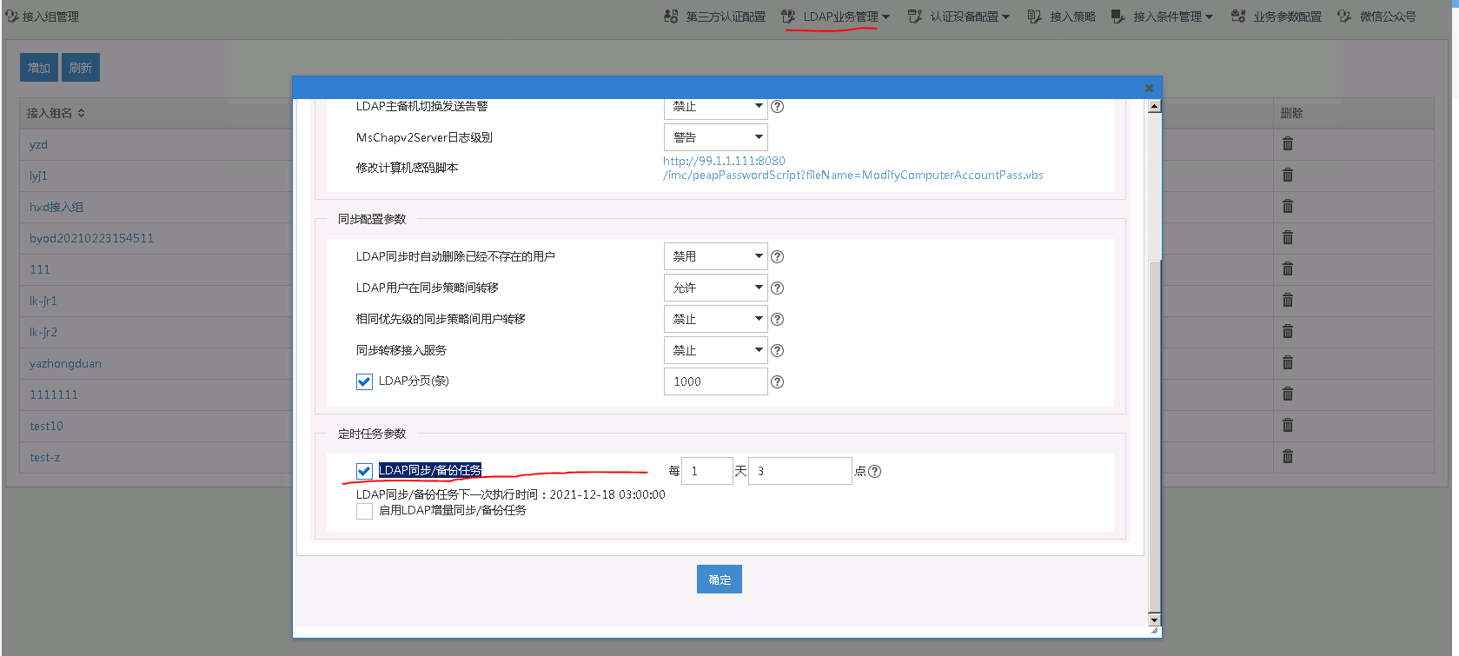Show help for LDAP分页(条) value
This screenshot has height=656, width=1459.
point(778,382)
